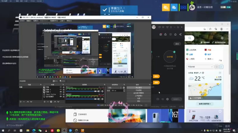Screen dimensions: 238x133
Task: Open OBS 视图(V) menu
Action: [x=36, y=21]
